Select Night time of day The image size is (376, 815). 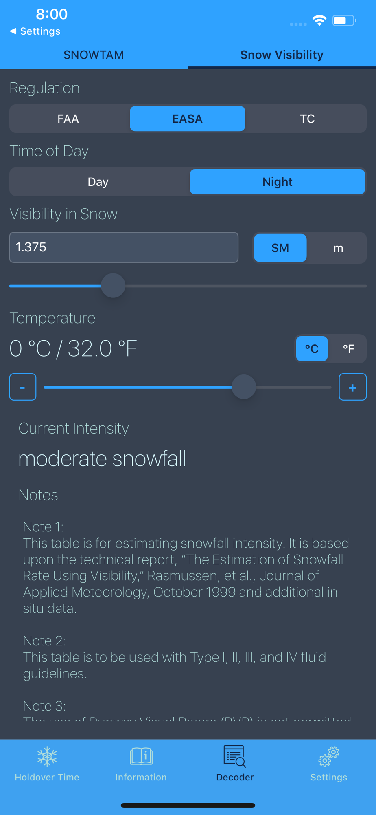(278, 182)
